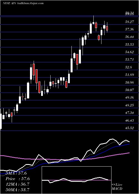The height and width of the screenshot is (194, 139).
Task: Click the '50MA : 53.7' indicator text
Action: pyautogui.click(x=18, y=190)
